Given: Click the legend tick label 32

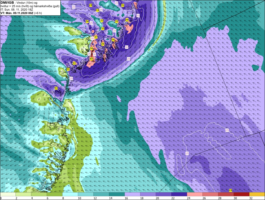Looking at the screenshot, I should pos(251,198).
